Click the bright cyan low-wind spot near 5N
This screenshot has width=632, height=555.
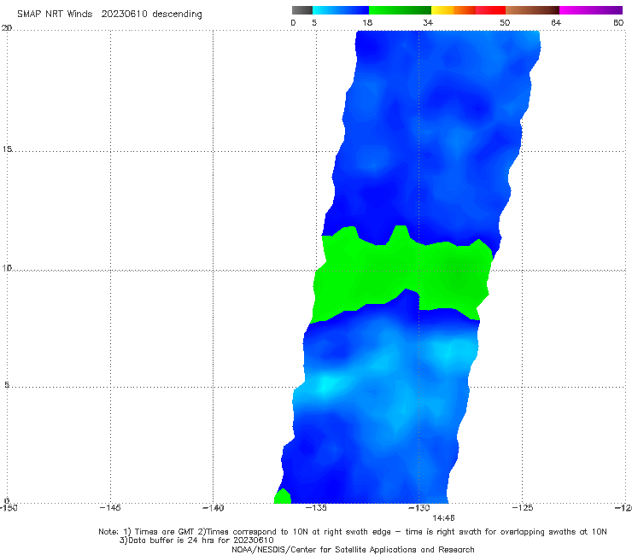coord(325,385)
